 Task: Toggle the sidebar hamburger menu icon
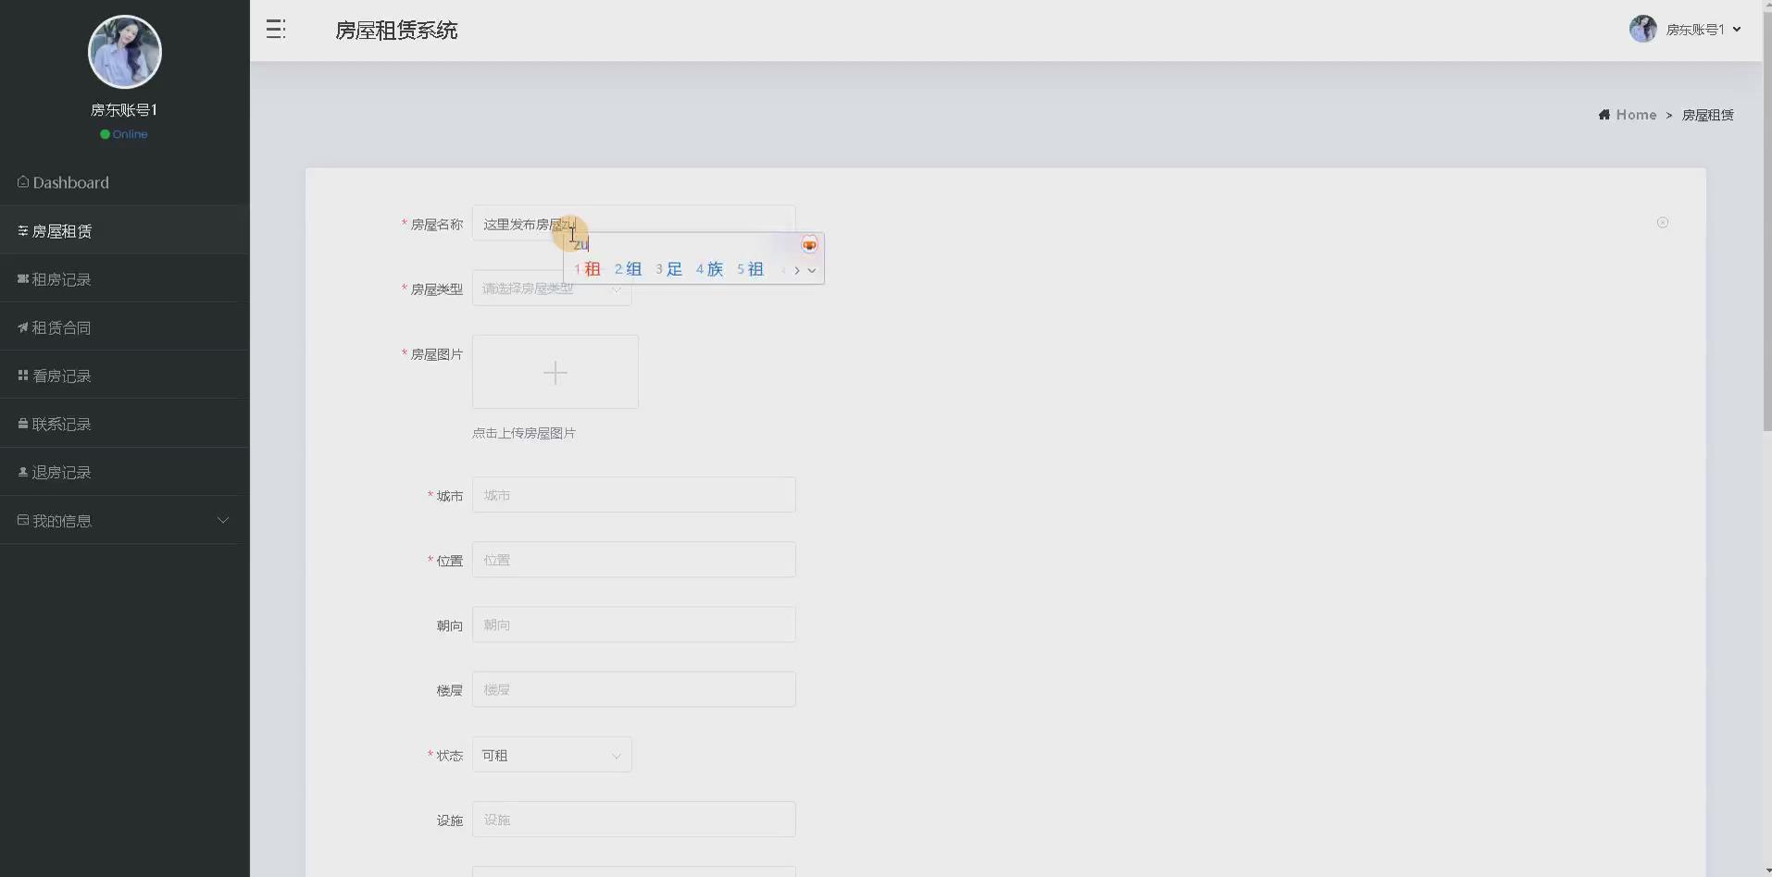tap(276, 30)
